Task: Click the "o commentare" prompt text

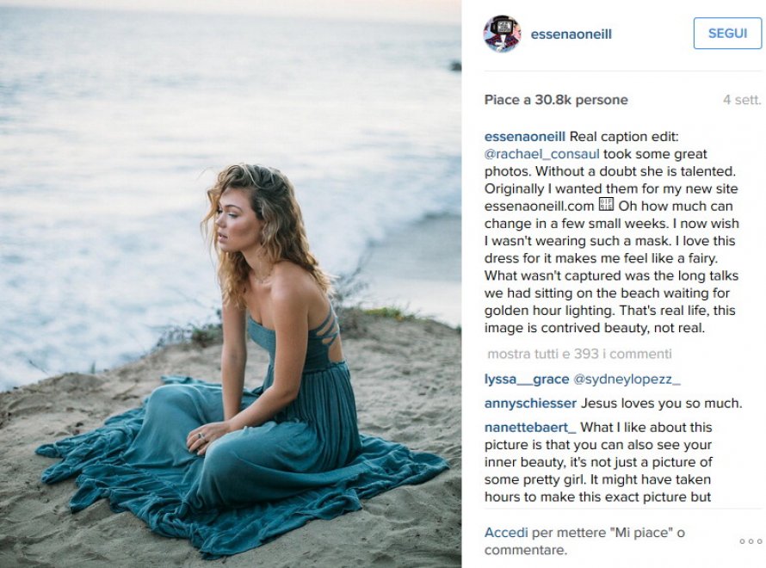Action: tap(525, 550)
